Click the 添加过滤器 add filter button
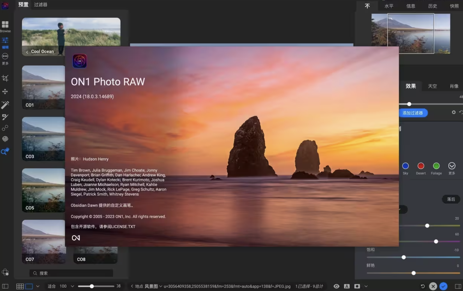 [x=413, y=113]
